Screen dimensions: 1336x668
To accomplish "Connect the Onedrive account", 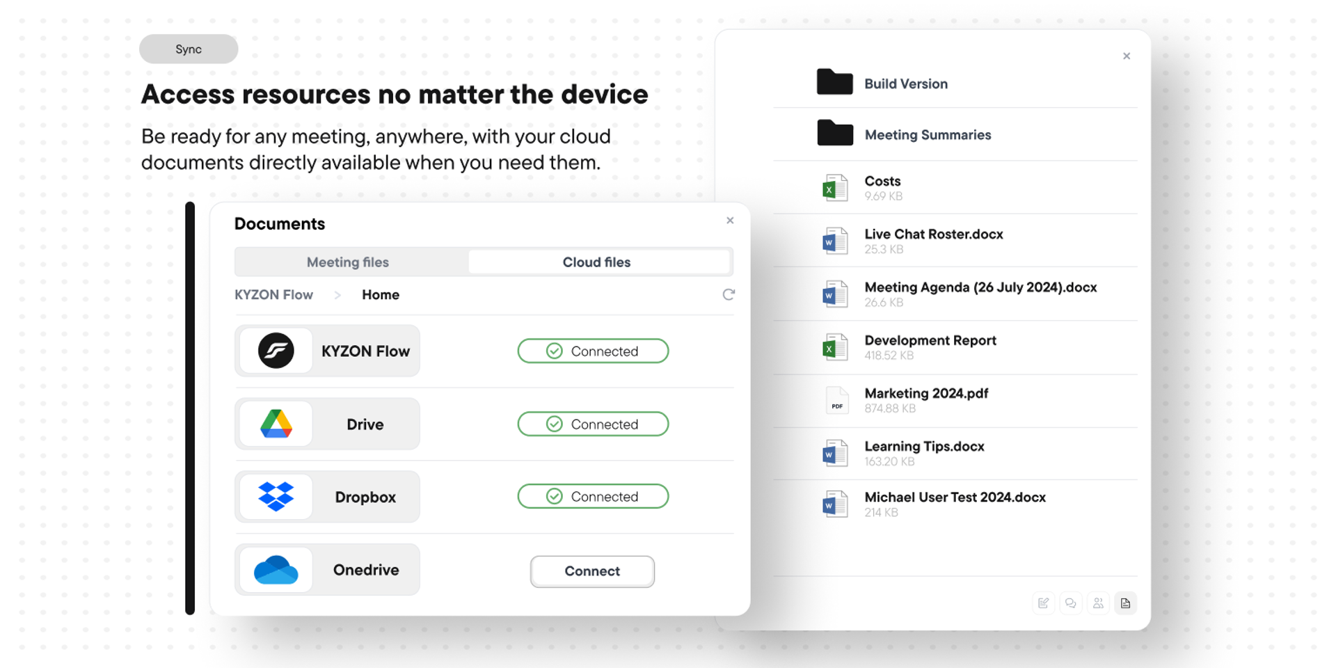I will click(592, 571).
